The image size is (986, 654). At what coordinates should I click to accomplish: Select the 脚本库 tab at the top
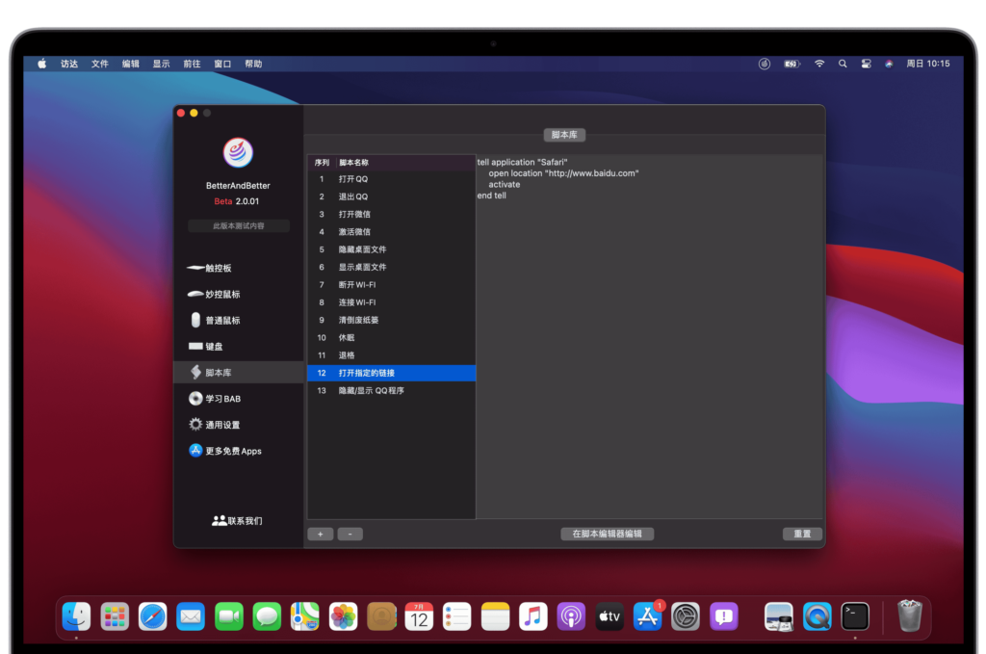pyautogui.click(x=564, y=135)
